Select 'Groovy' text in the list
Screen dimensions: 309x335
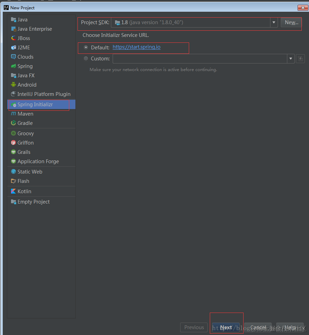pos(25,134)
